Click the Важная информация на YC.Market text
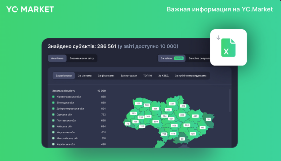This screenshot has width=281, height=161. [220, 9]
